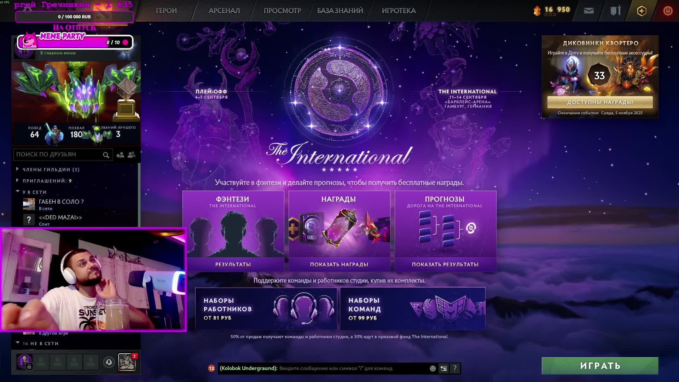The width and height of the screenshot is (679, 382).
Task: Toggle the party lock on avatar
Action: point(29,366)
